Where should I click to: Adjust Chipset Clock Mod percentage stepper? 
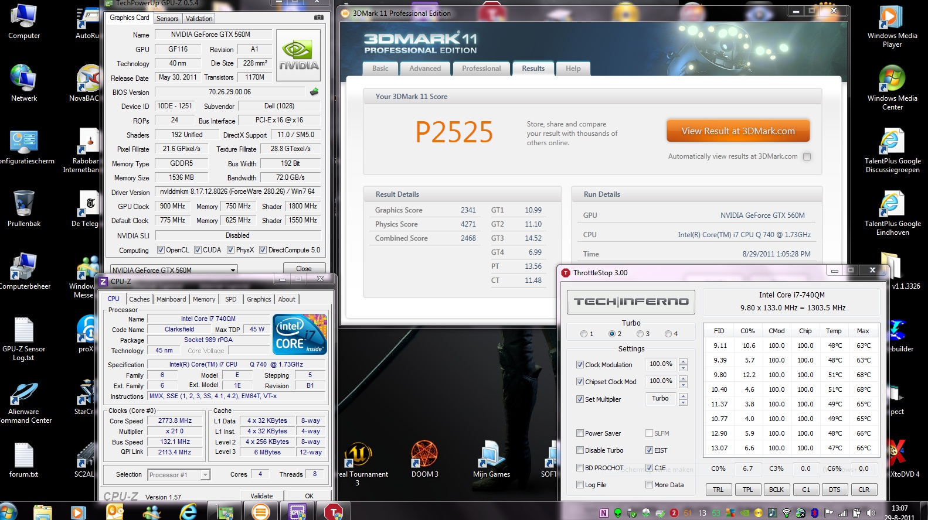[683, 381]
